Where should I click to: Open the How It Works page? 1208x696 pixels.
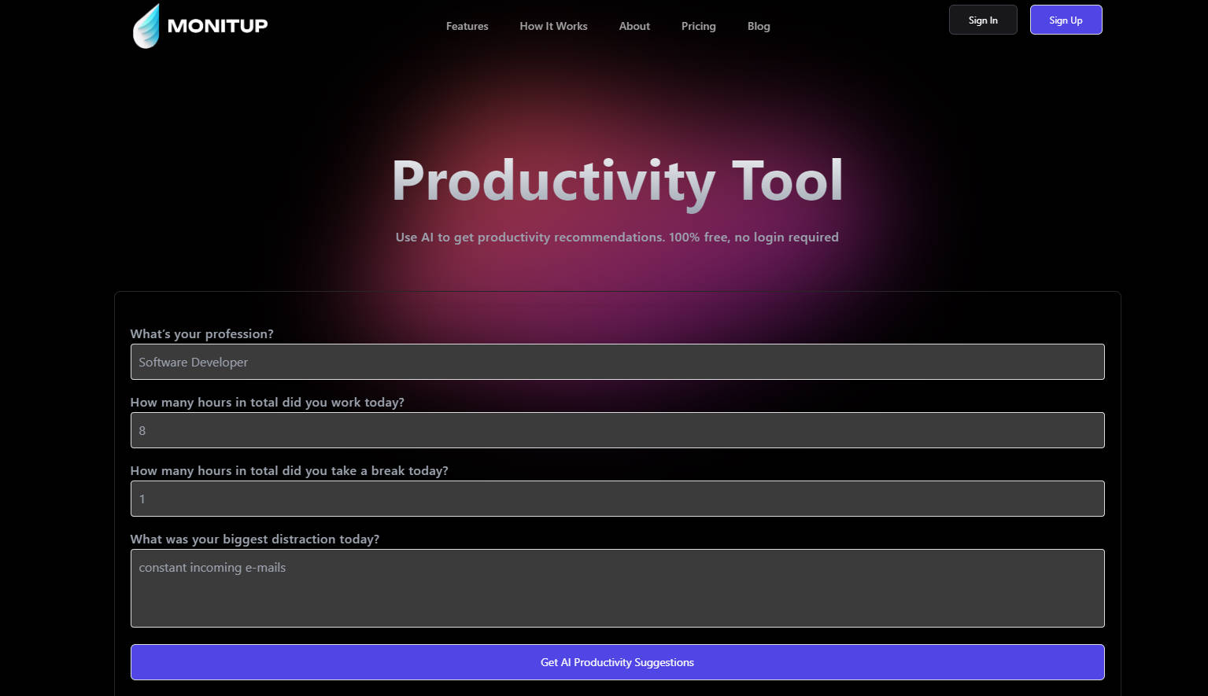(553, 26)
